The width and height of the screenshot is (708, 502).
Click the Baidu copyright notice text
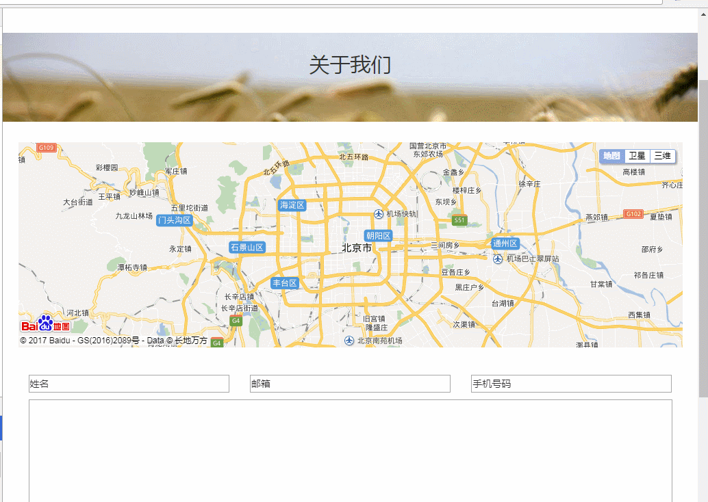tap(114, 341)
